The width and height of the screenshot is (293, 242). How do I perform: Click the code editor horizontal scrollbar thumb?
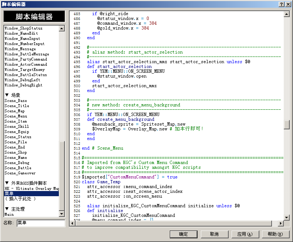click(x=174, y=223)
